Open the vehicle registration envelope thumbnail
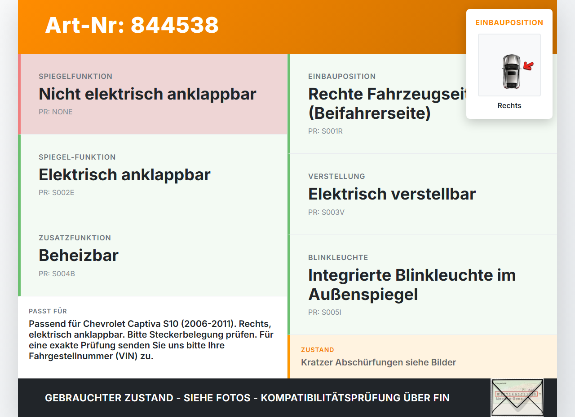The width and height of the screenshot is (575, 417). point(517,397)
